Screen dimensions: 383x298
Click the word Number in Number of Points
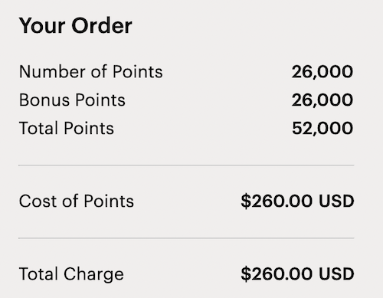pyautogui.click(x=53, y=71)
